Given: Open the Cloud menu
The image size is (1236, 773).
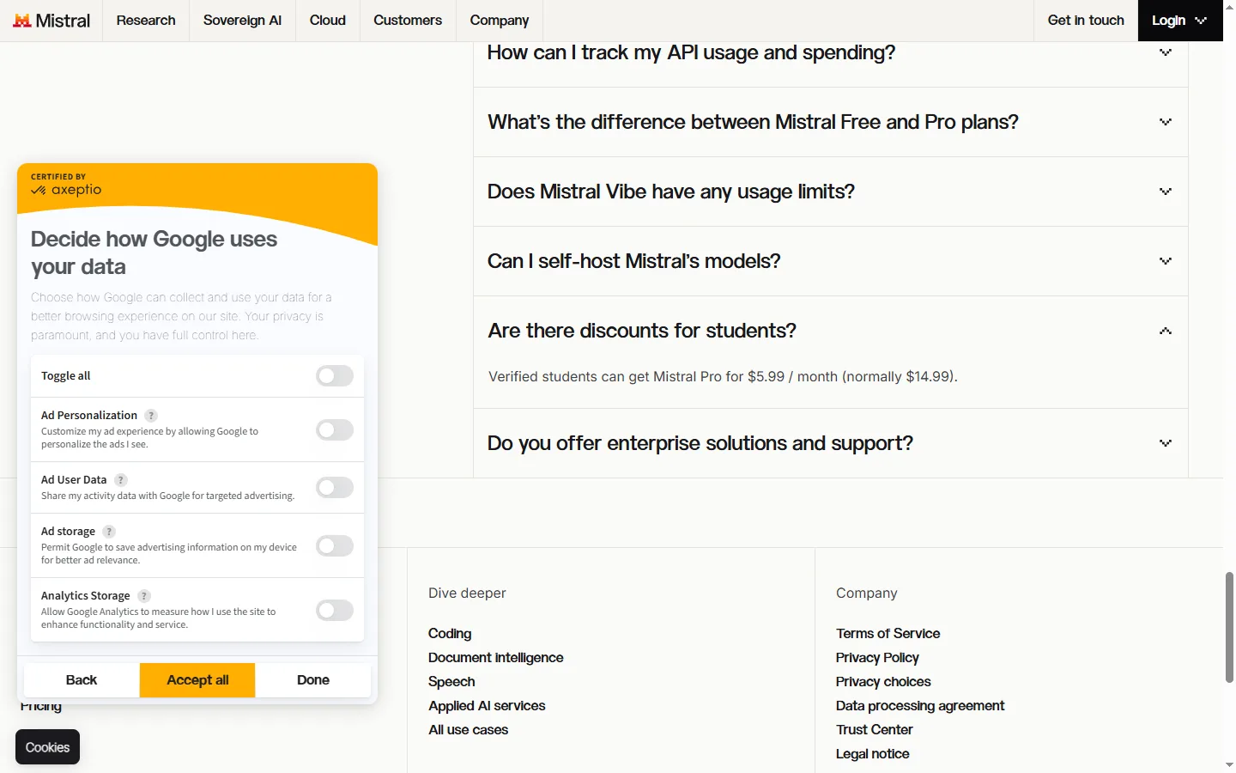Looking at the screenshot, I should point(328,21).
